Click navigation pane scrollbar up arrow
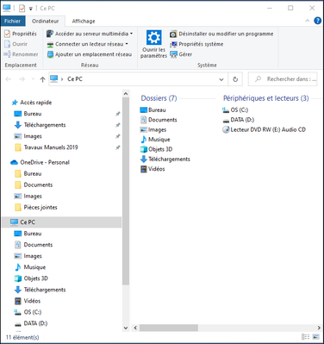 pyautogui.click(x=126, y=94)
